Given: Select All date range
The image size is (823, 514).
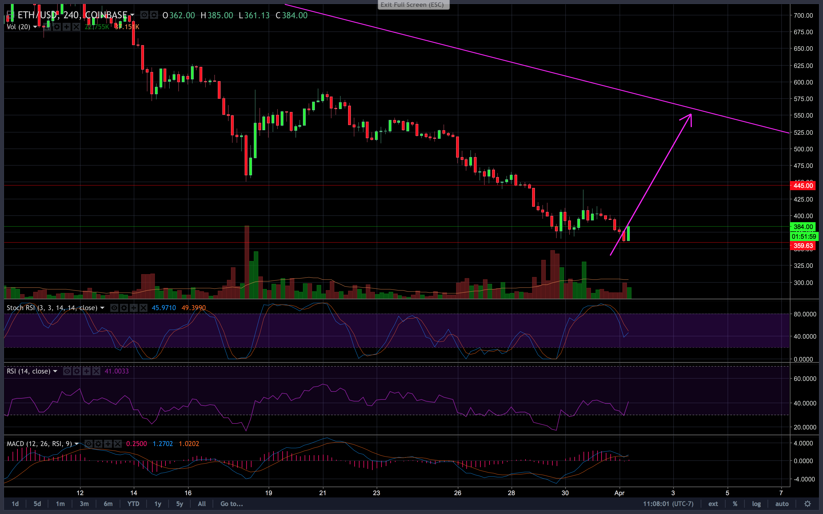Looking at the screenshot, I should (202, 504).
